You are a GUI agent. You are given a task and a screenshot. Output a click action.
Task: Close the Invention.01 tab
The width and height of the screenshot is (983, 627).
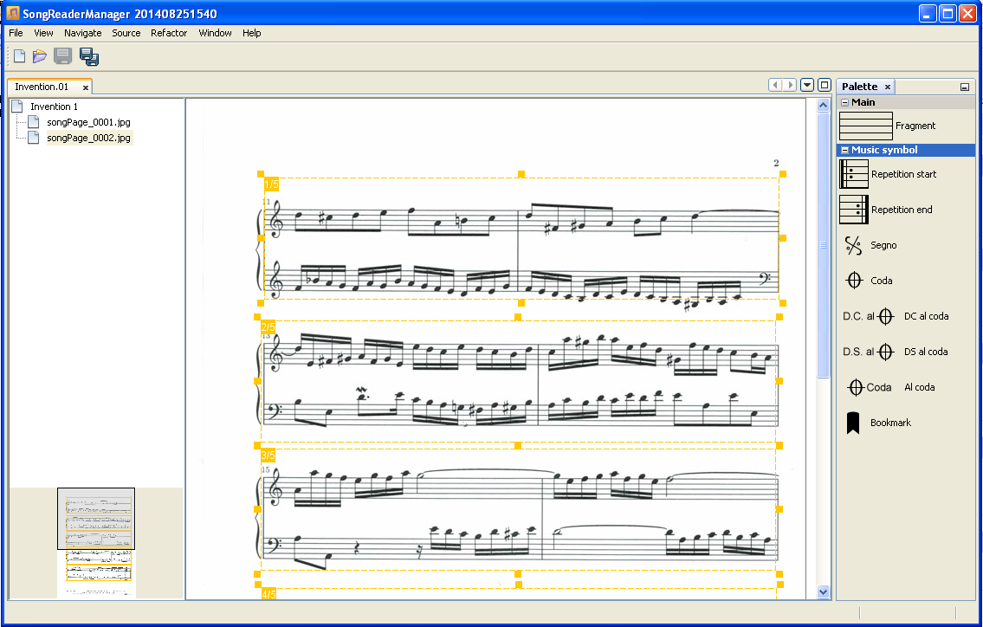point(85,87)
